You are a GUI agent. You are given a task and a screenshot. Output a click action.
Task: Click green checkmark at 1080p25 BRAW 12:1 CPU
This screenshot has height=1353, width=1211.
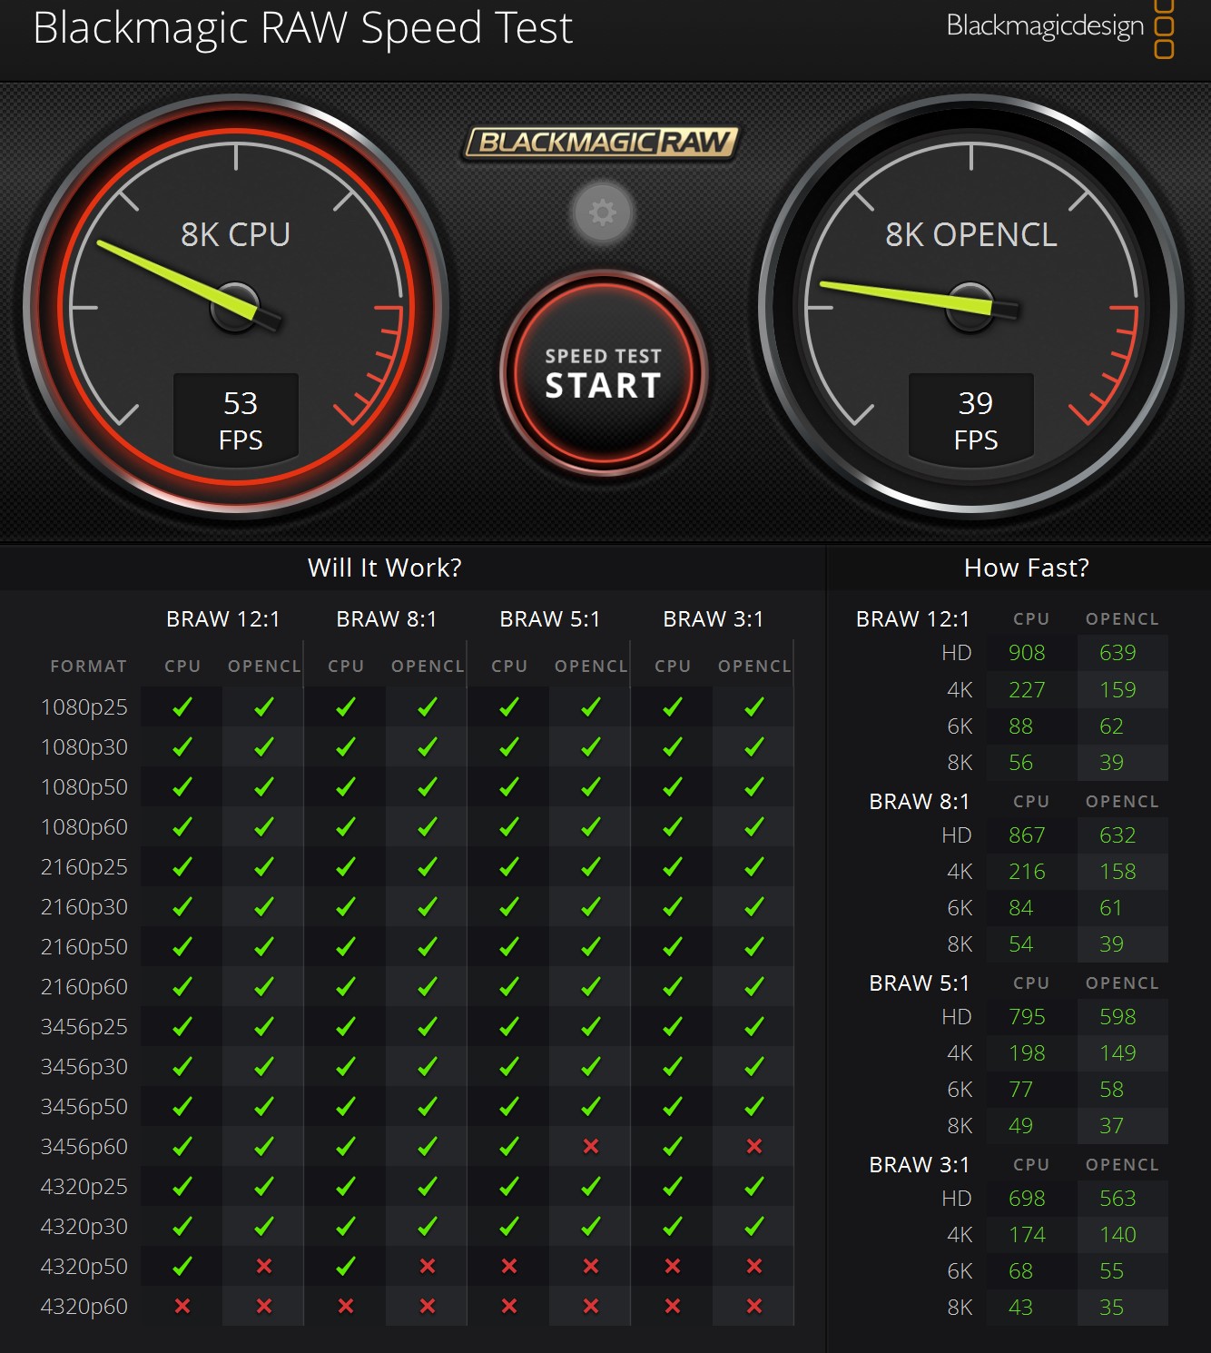pos(182,706)
